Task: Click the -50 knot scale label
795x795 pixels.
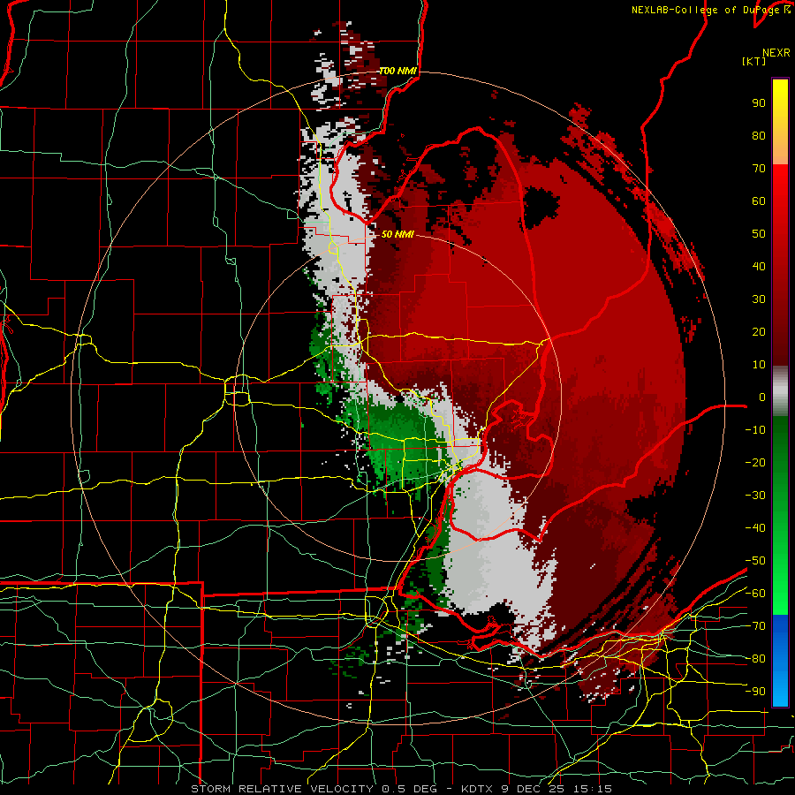Action: click(x=755, y=561)
